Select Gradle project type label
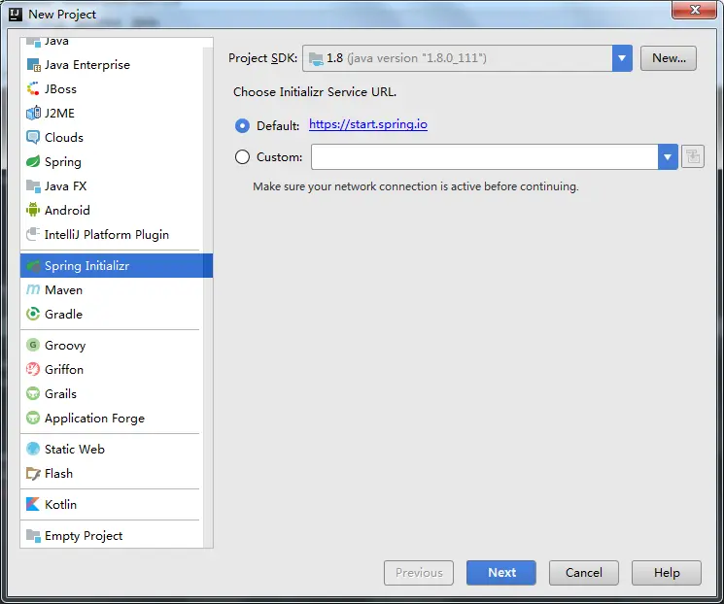 pyautogui.click(x=63, y=315)
